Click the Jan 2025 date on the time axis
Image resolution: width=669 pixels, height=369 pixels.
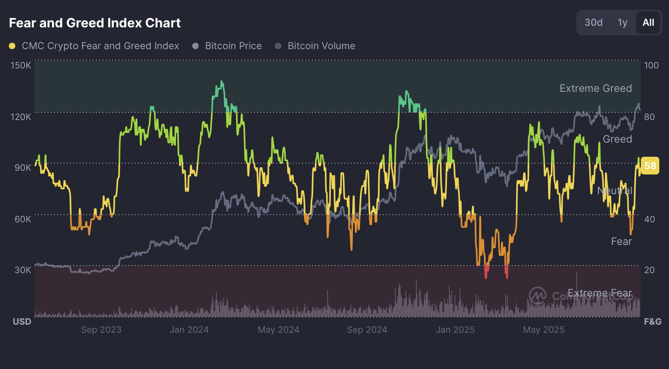[455, 330]
